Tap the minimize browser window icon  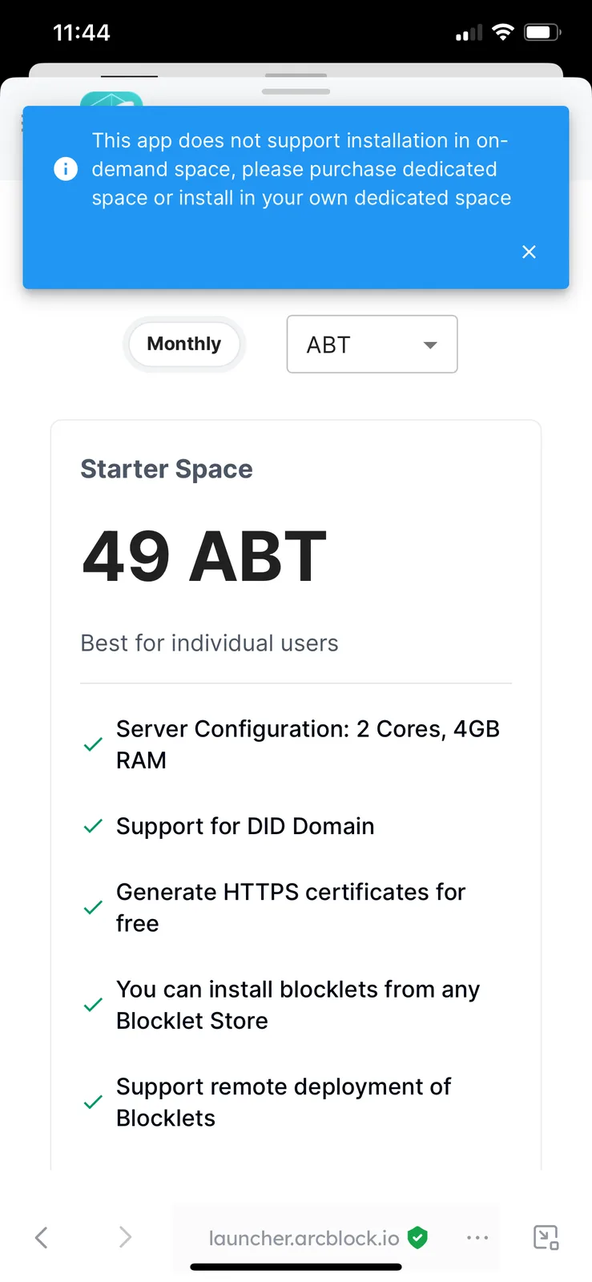(x=546, y=1237)
